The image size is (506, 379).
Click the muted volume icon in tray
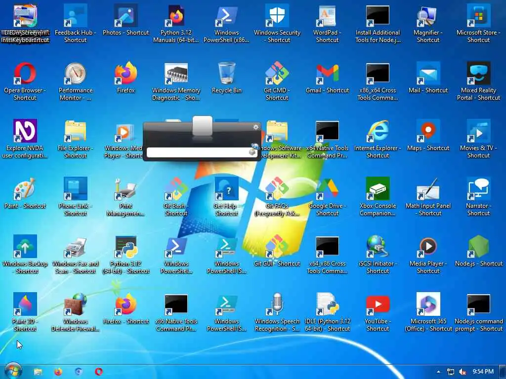[462, 372]
